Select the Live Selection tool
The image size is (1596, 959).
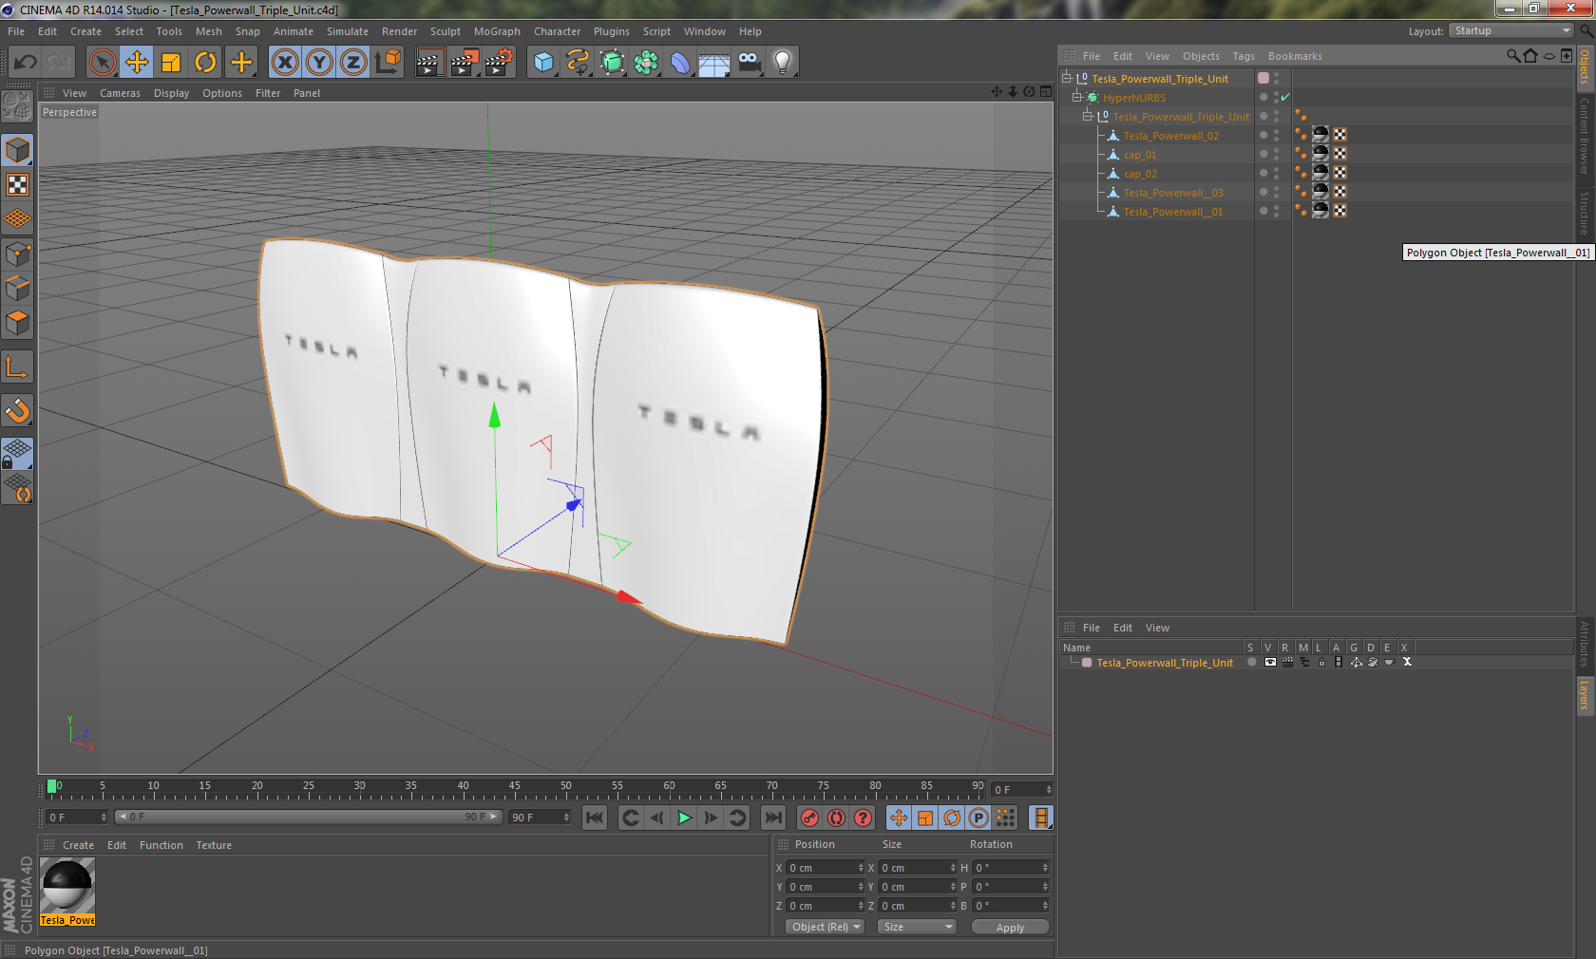coord(102,63)
